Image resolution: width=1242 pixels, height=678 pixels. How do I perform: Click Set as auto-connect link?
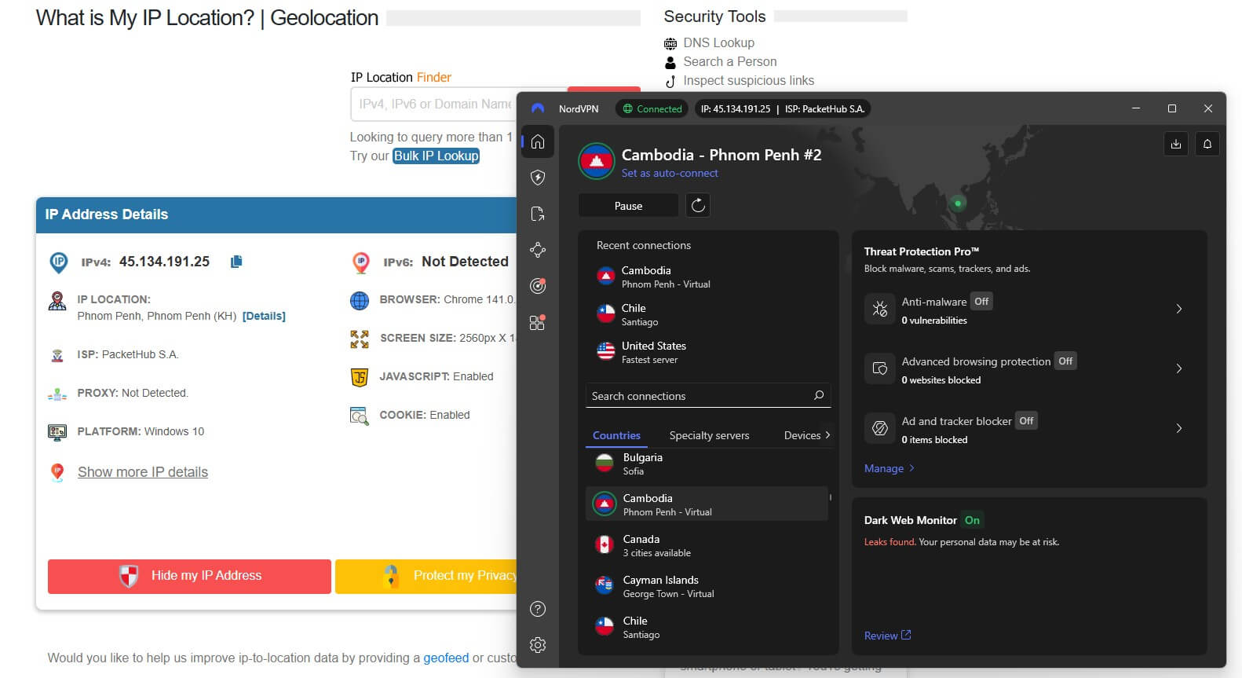[670, 173]
